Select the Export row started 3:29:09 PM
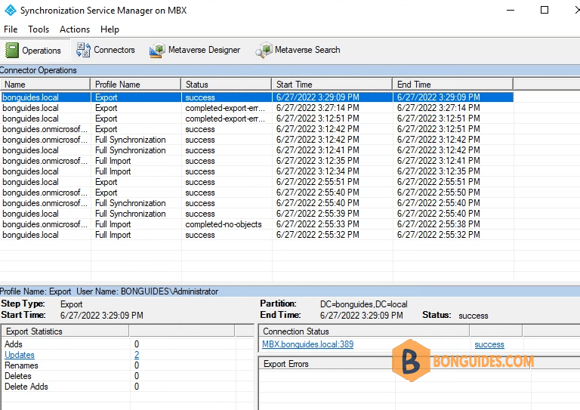580x410 pixels. tap(257, 97)
